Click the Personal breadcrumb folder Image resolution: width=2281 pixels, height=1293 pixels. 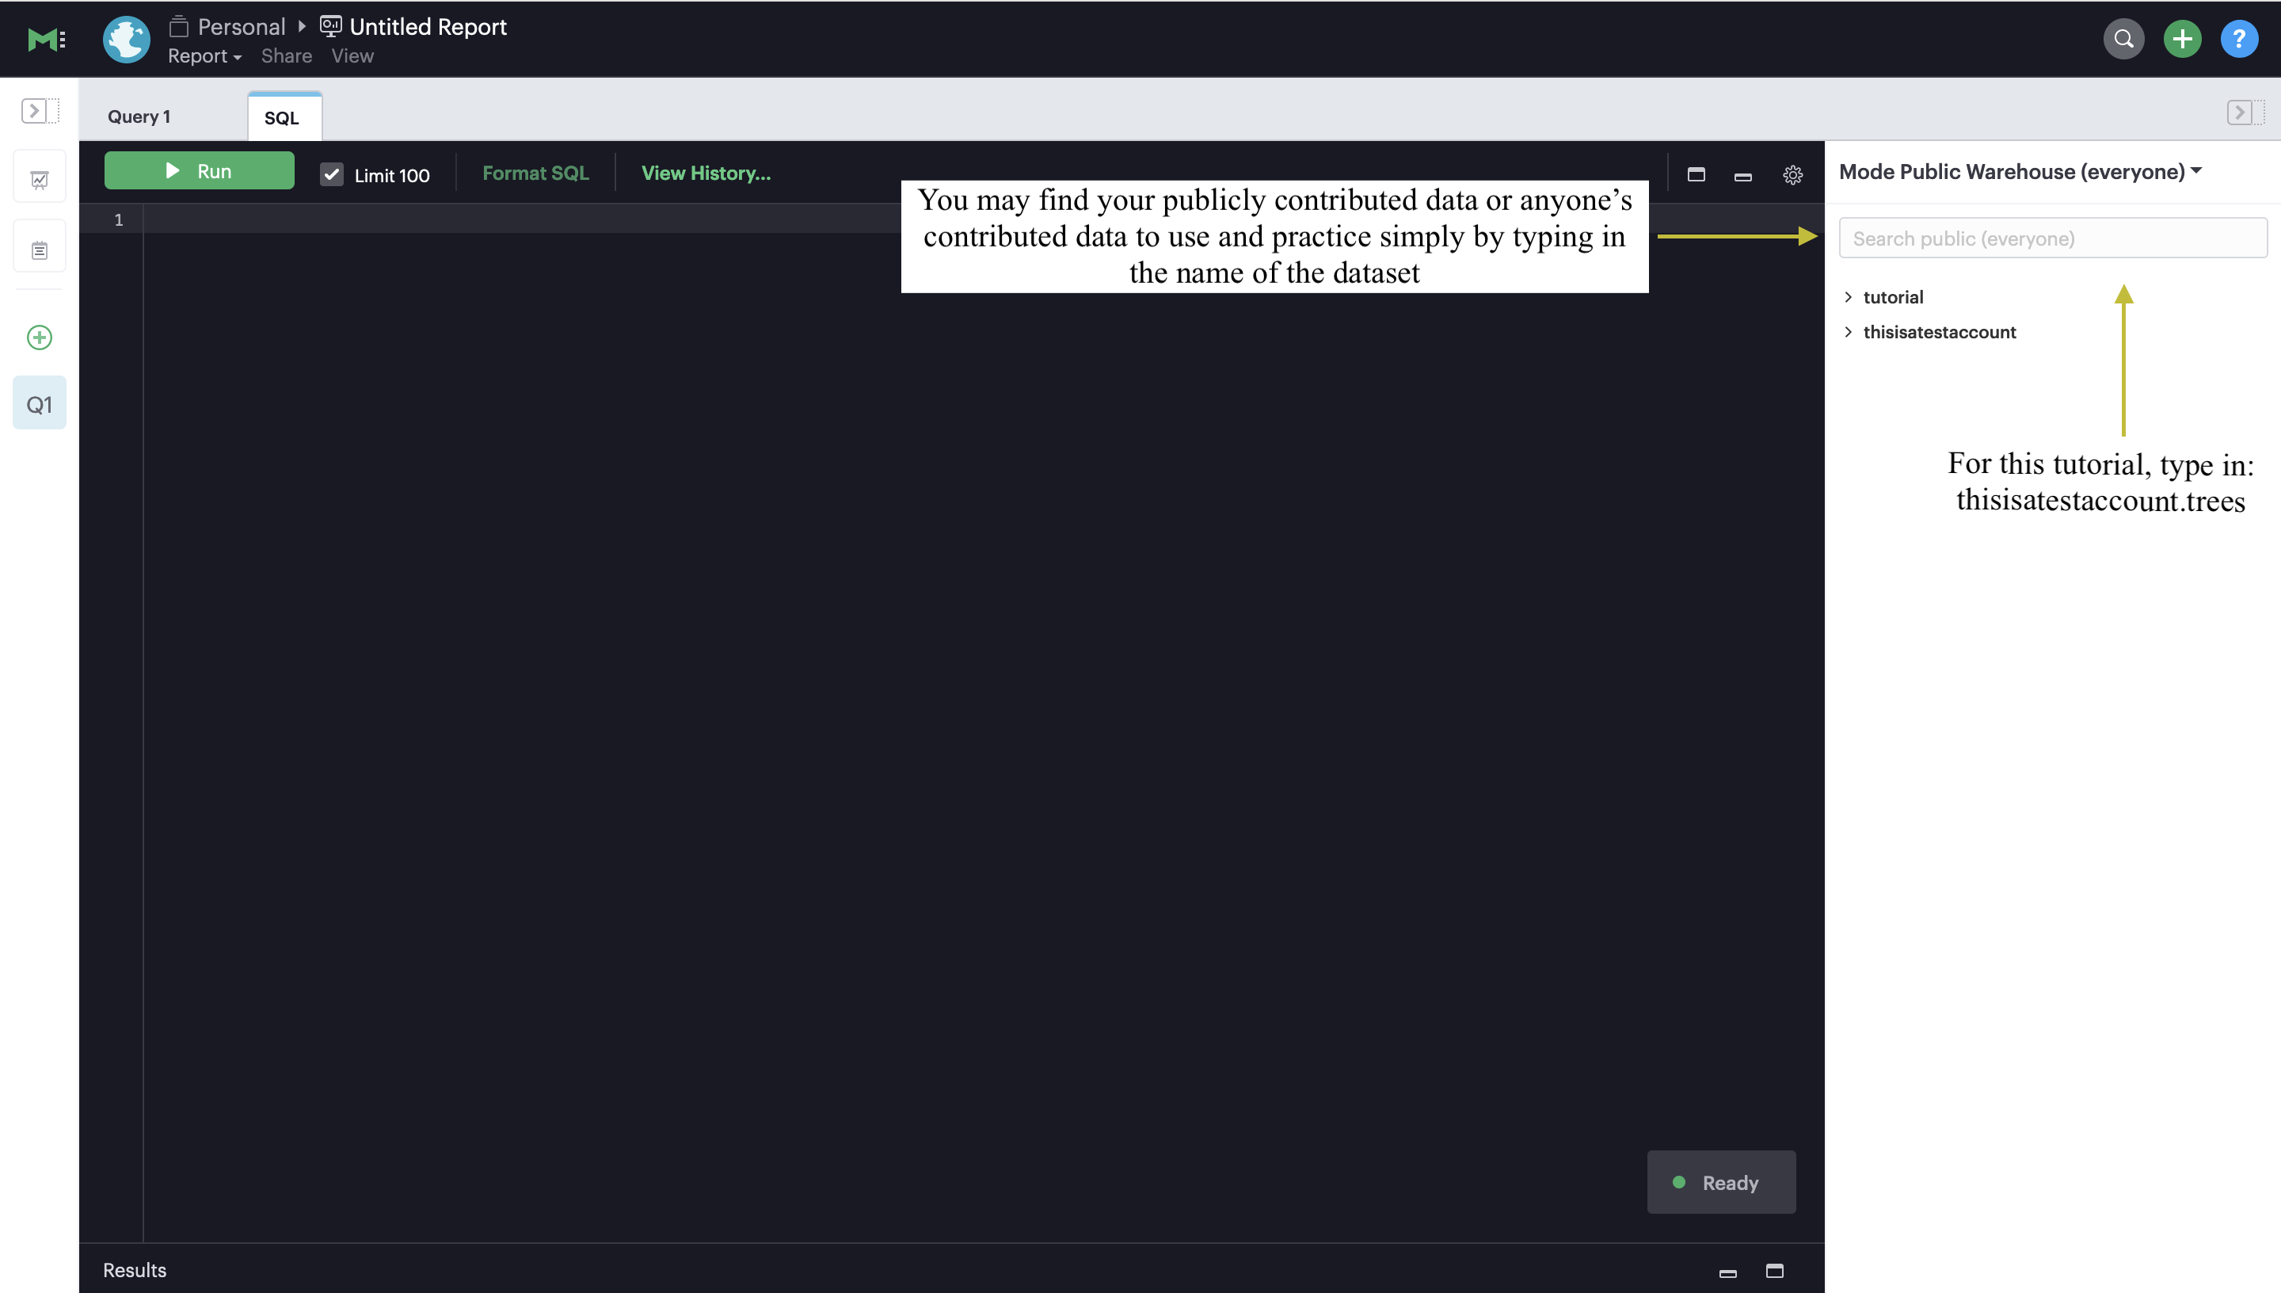click(x=228, y=27)
